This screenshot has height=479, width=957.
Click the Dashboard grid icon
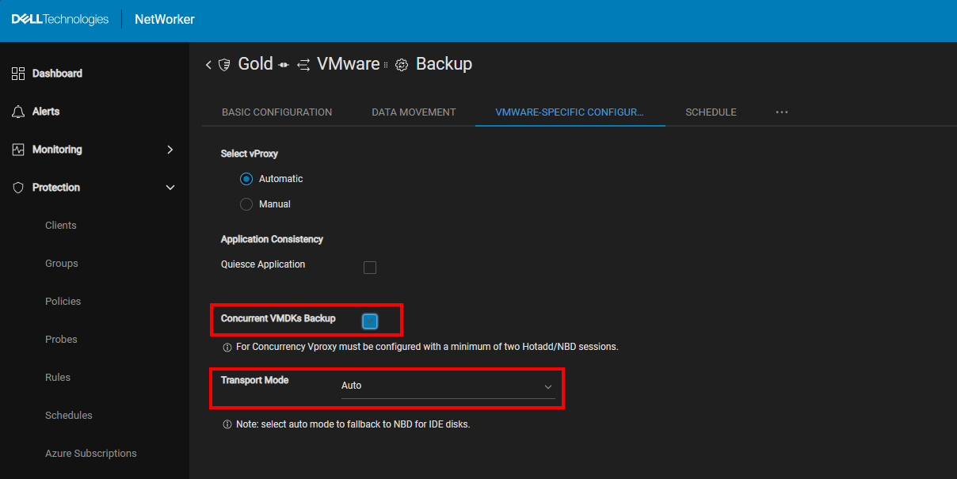tap(18, 74)
